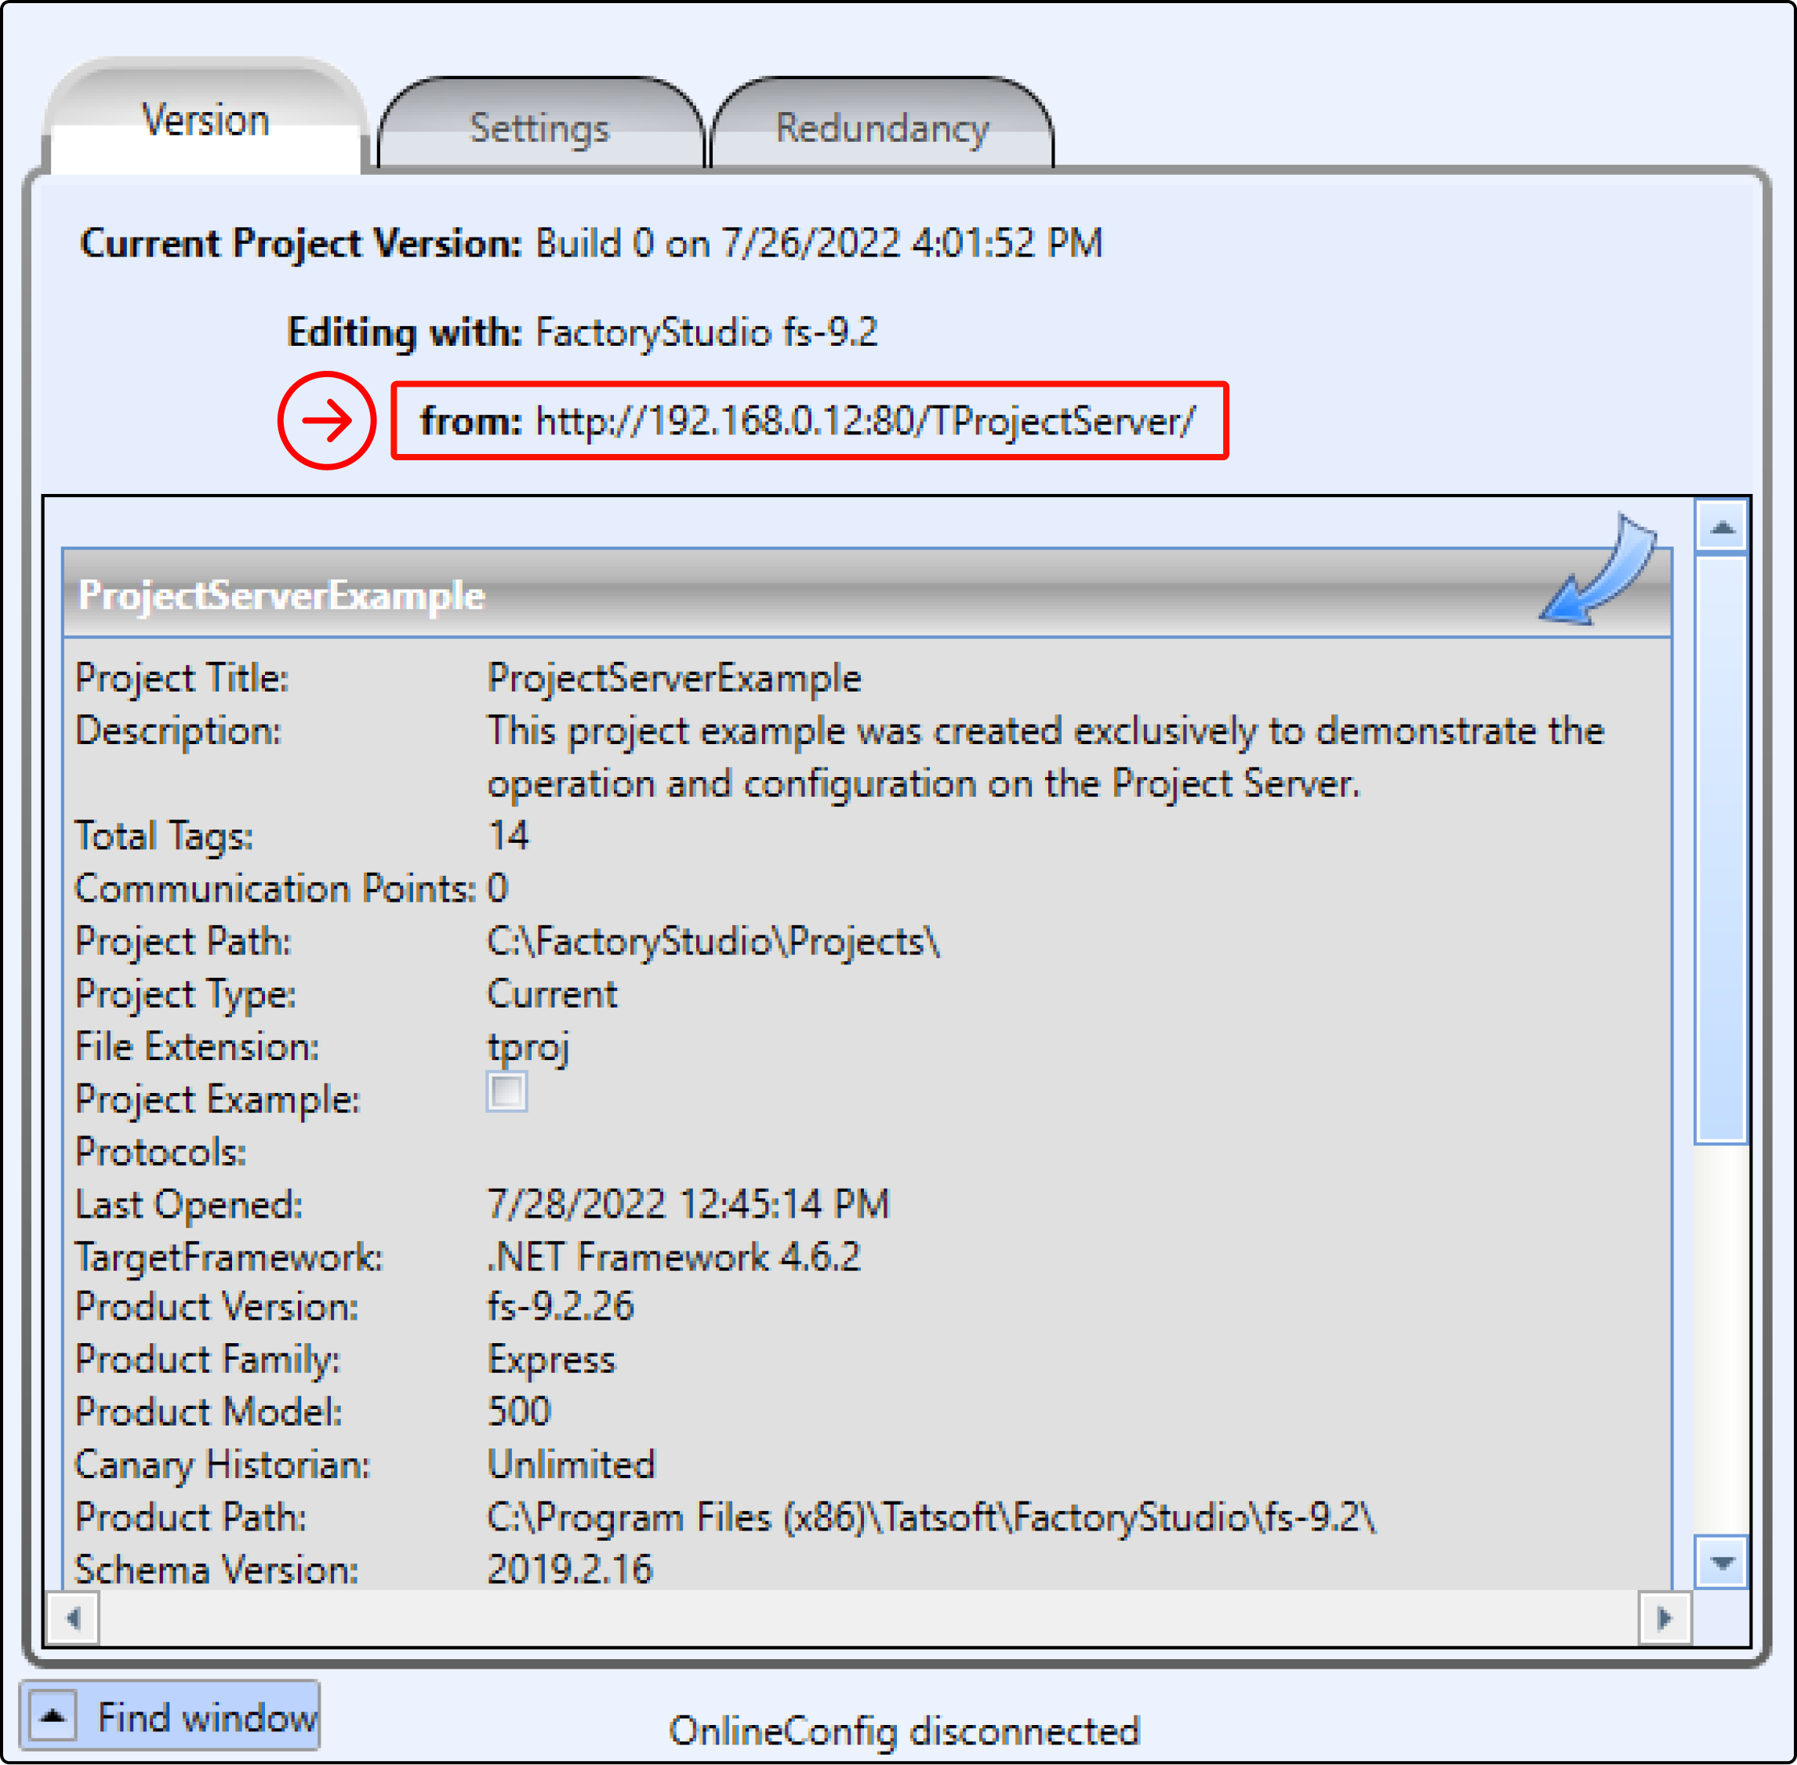Select Product Version fs-9.2.26
Image resolution: width=1797 pixels, height=1765 pixels.
pos(561,1307)
